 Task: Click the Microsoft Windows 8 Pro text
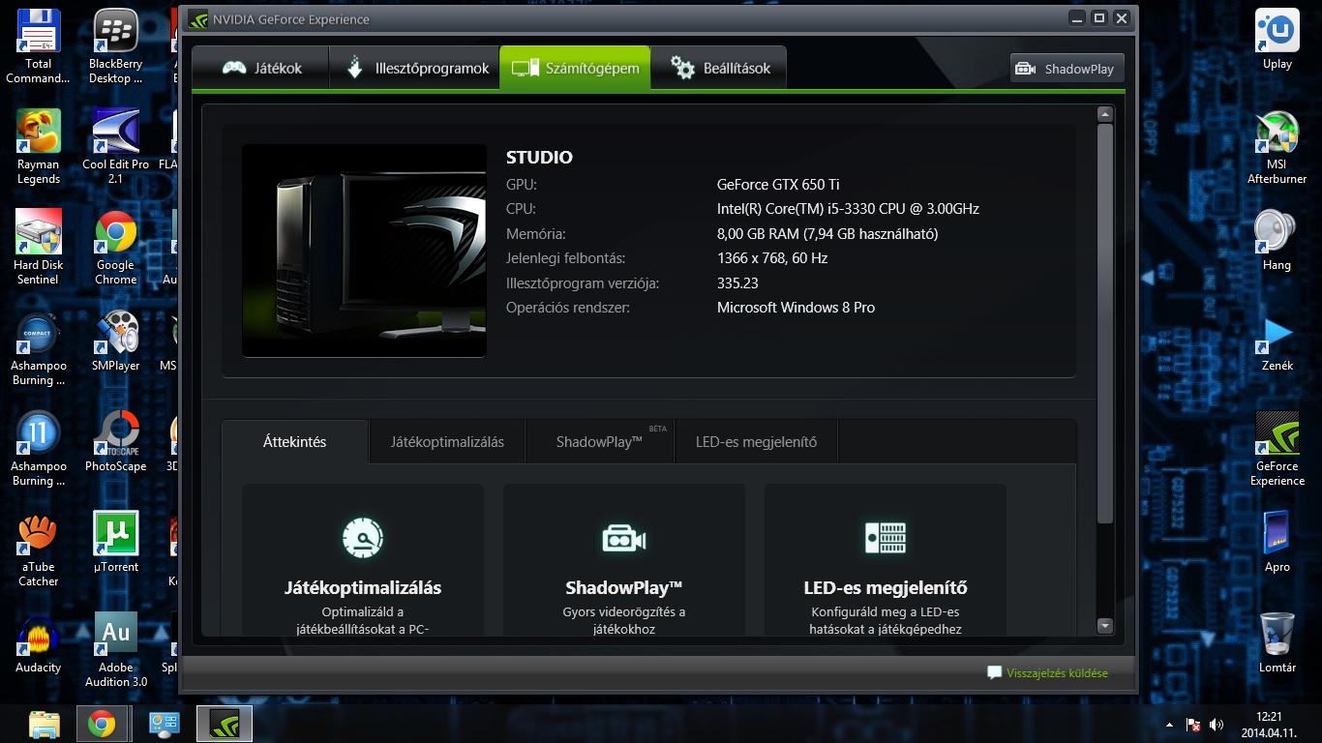(796, 308)
